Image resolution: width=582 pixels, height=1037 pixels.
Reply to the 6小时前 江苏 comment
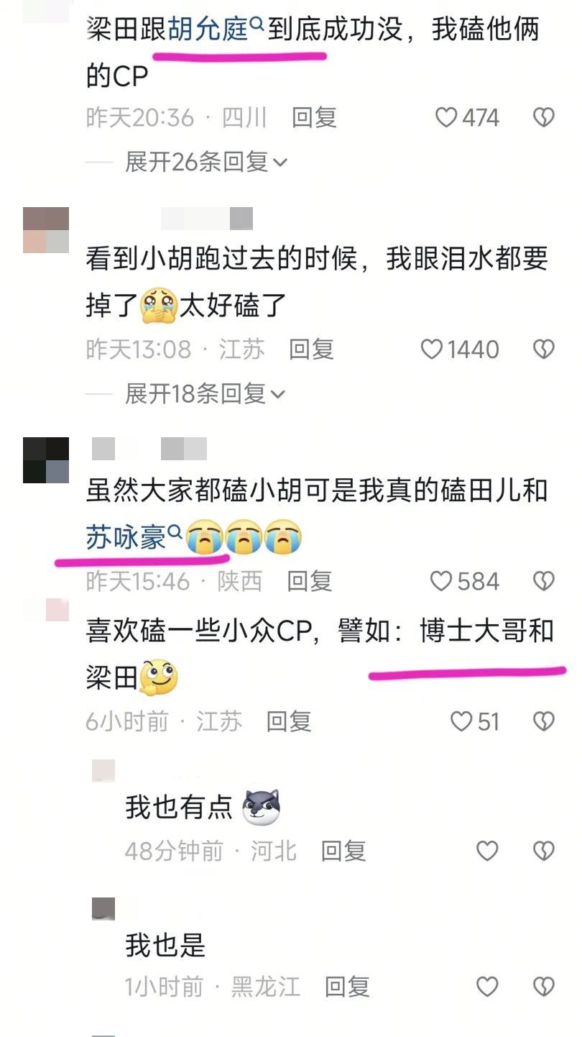tap(288, 721)
